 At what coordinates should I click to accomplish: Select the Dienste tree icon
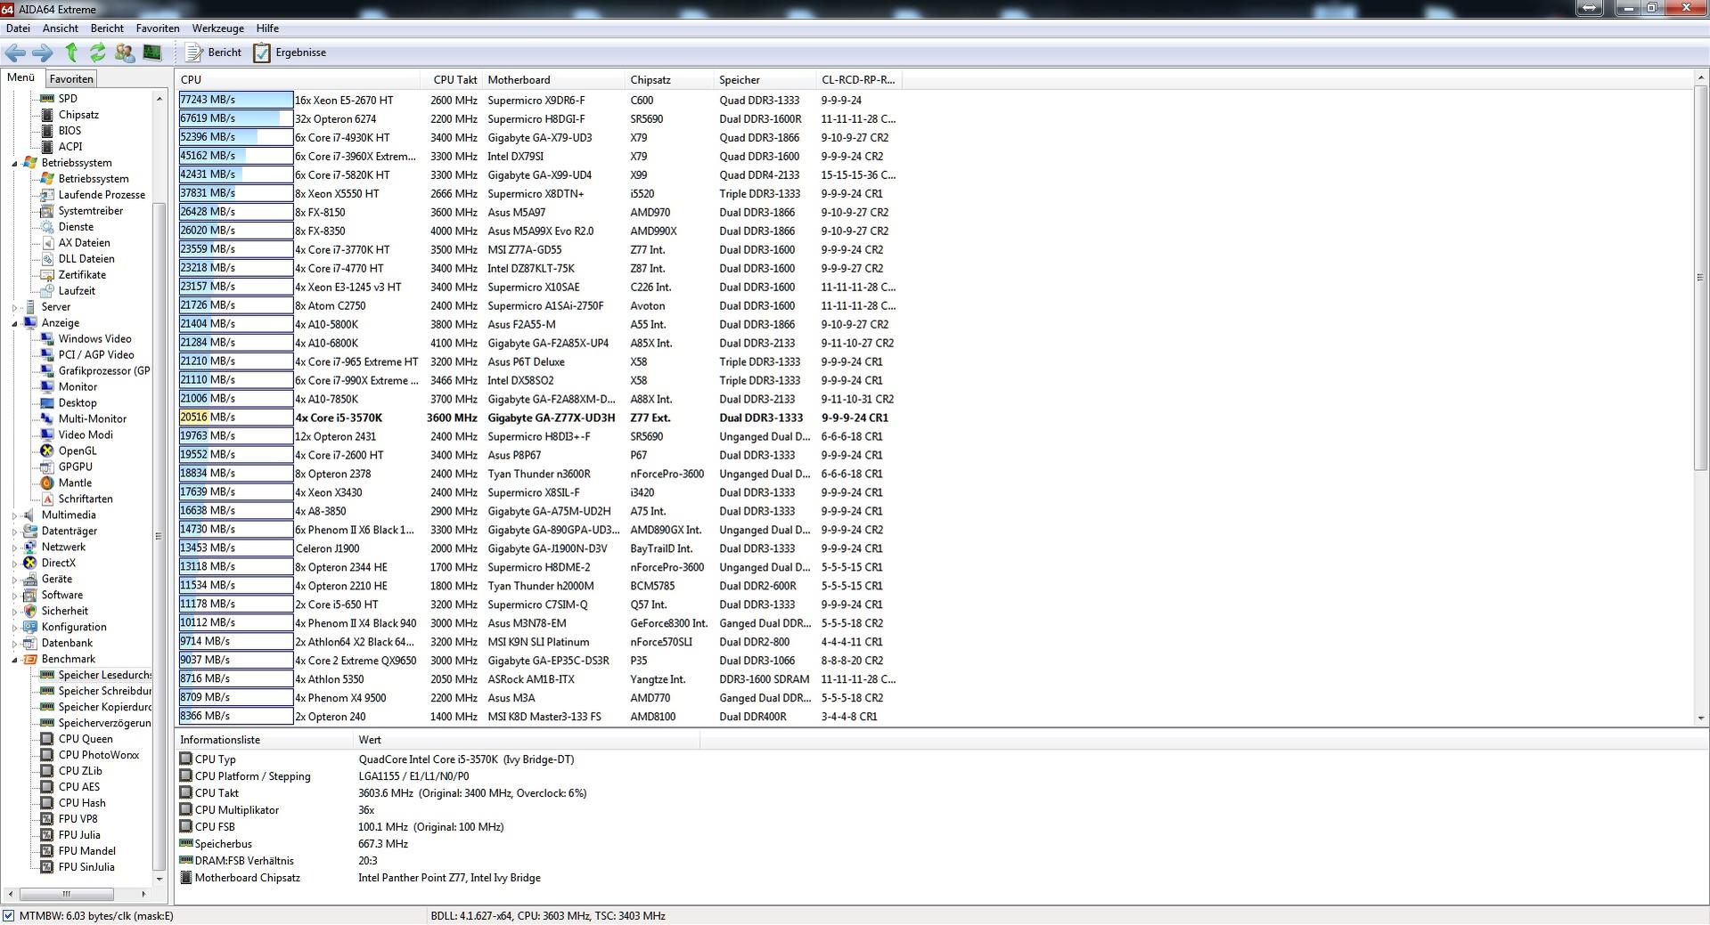coord(47,227)
